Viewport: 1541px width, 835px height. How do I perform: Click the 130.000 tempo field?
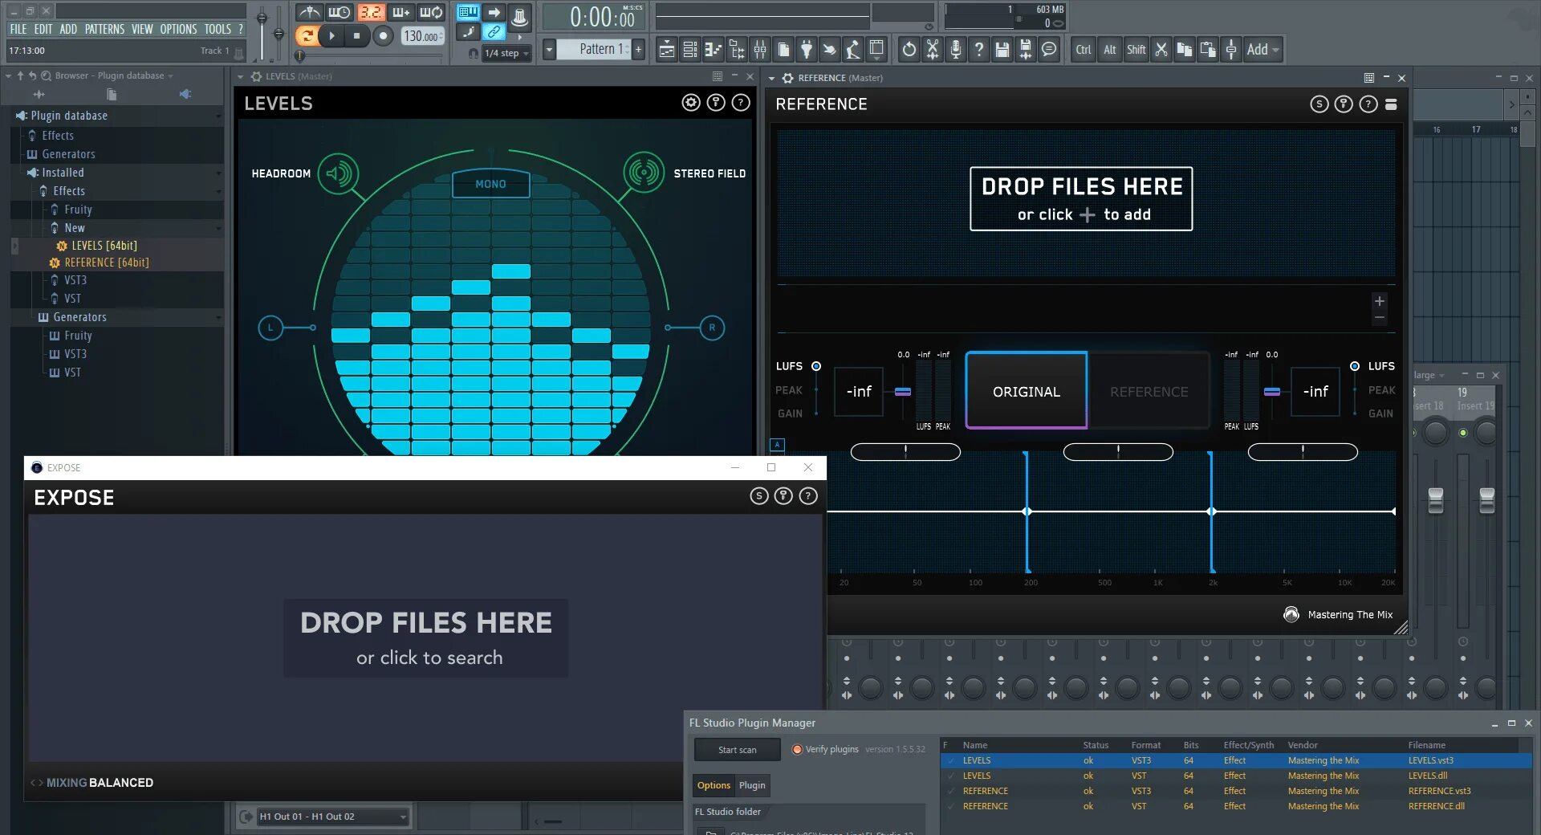coord(422,36)
